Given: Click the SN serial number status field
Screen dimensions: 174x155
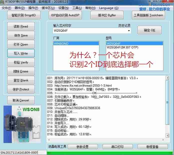Looking at the screenshot, I should (x=19, y=153).
